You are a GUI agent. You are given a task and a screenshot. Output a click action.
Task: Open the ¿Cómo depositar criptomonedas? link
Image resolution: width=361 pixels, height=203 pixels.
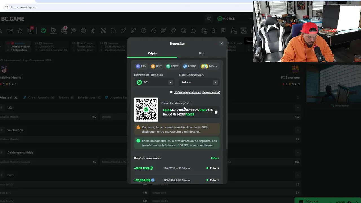(x=197, y=92)
